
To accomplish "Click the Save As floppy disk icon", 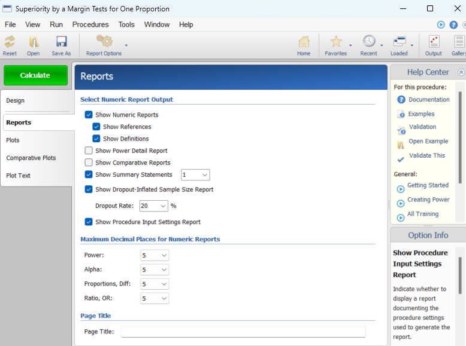I will click(x=61, y=42).
